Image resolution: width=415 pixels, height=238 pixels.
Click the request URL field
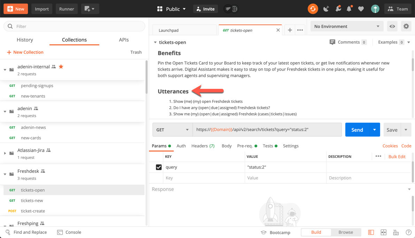coord(267,130)
